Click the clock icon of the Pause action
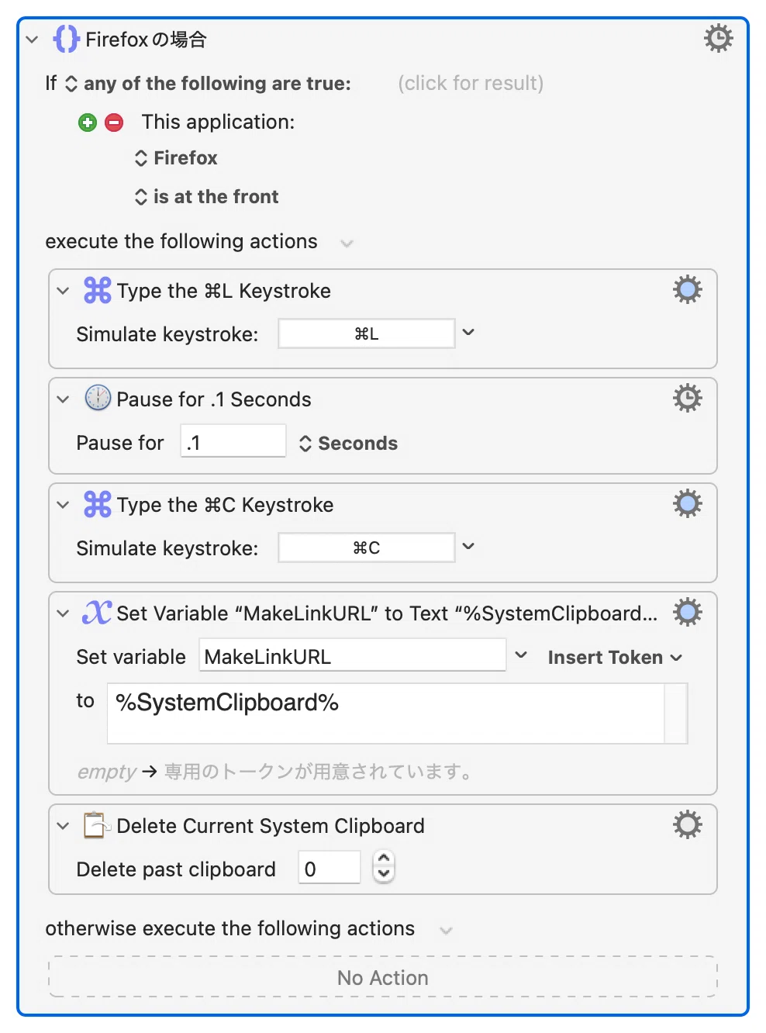The image size is (766, 1033). (98, 398)
